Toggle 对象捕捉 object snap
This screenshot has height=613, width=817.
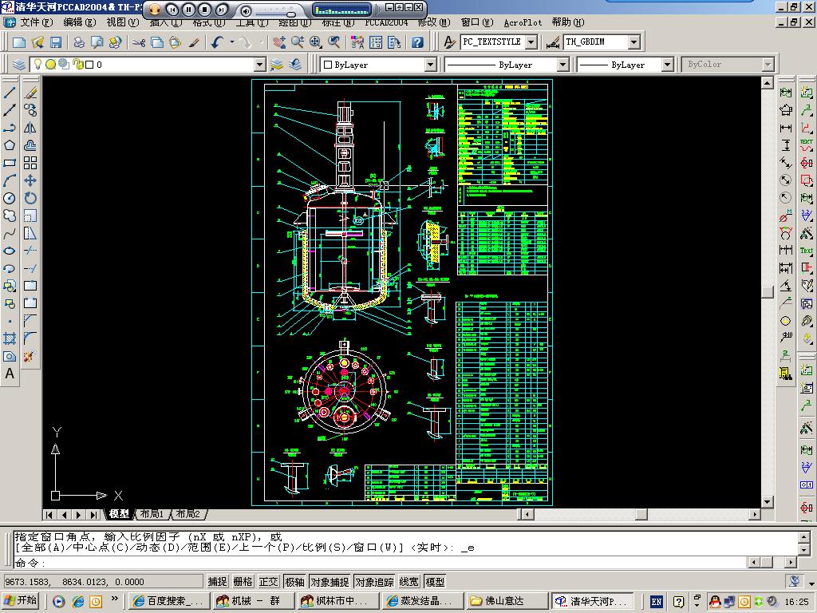coord(330,582)
